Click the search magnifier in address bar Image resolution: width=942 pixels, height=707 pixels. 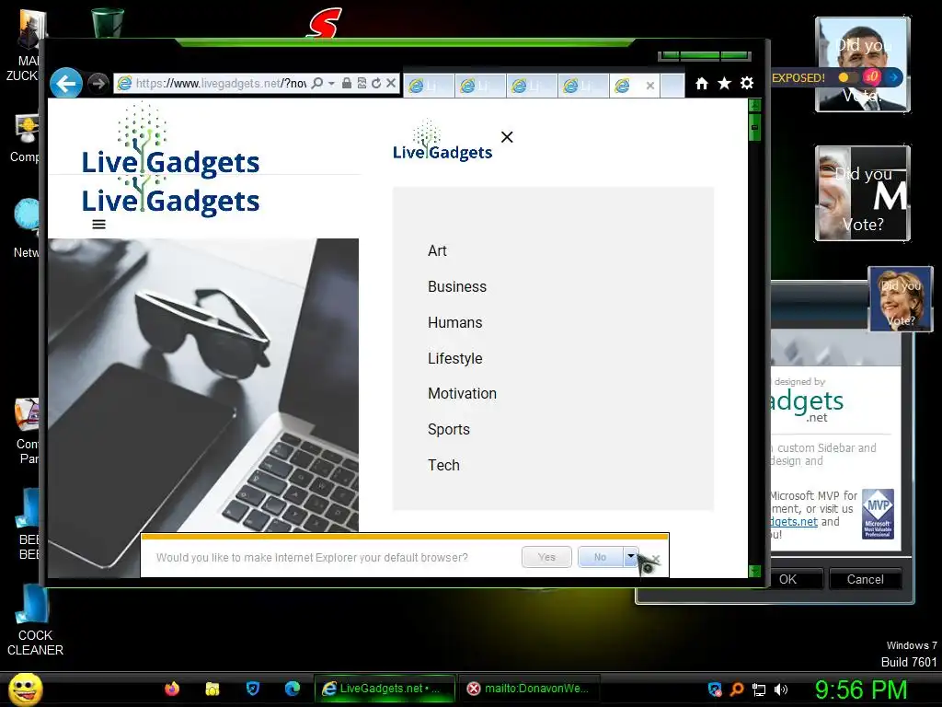[x=317, y=83]
